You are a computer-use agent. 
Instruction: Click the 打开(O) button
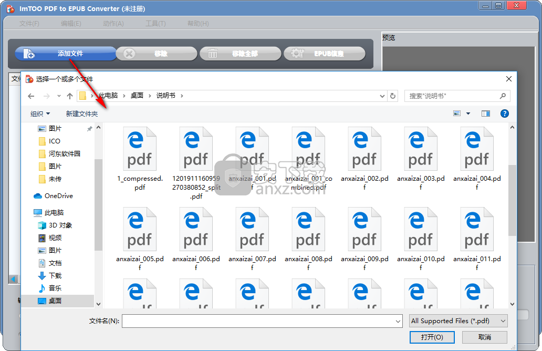tap(432, 337)
